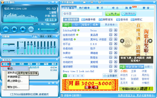This screenshot has height=98, width=157.
Task: Click the previous track button
Action: pyautogui.click(x=6, y=29)
